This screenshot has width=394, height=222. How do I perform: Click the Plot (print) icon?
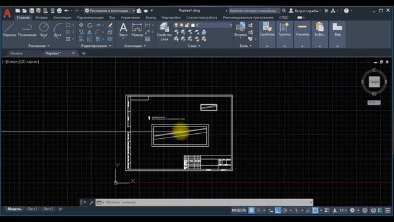pyautogui.click(x=59, y=10)
